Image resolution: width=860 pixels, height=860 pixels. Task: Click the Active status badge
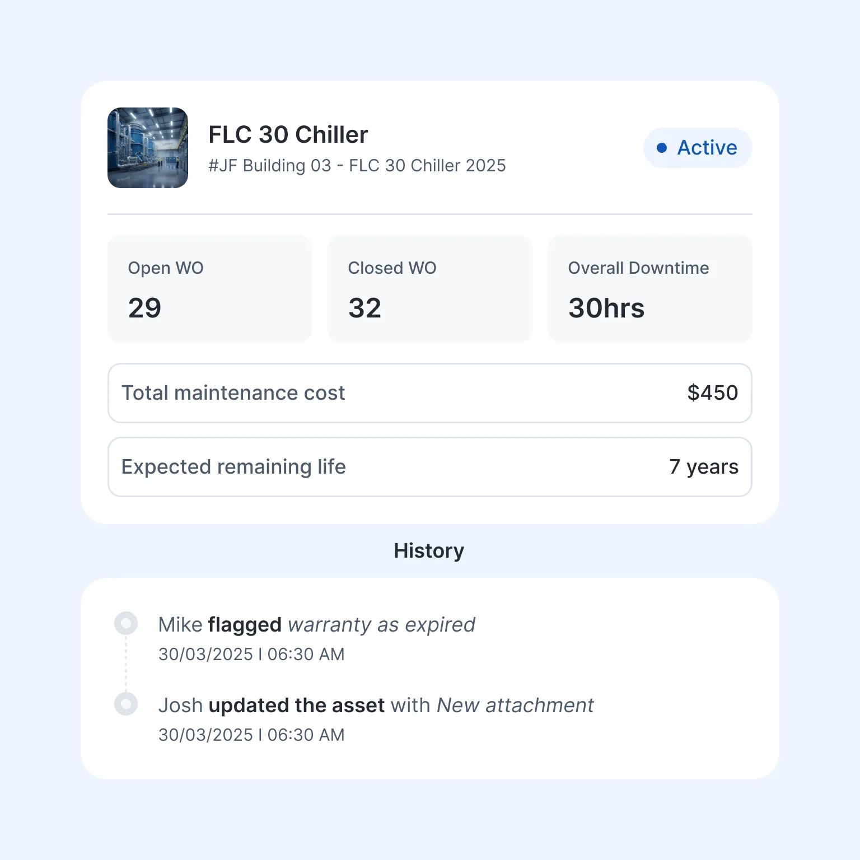click(x=697, y=148)
